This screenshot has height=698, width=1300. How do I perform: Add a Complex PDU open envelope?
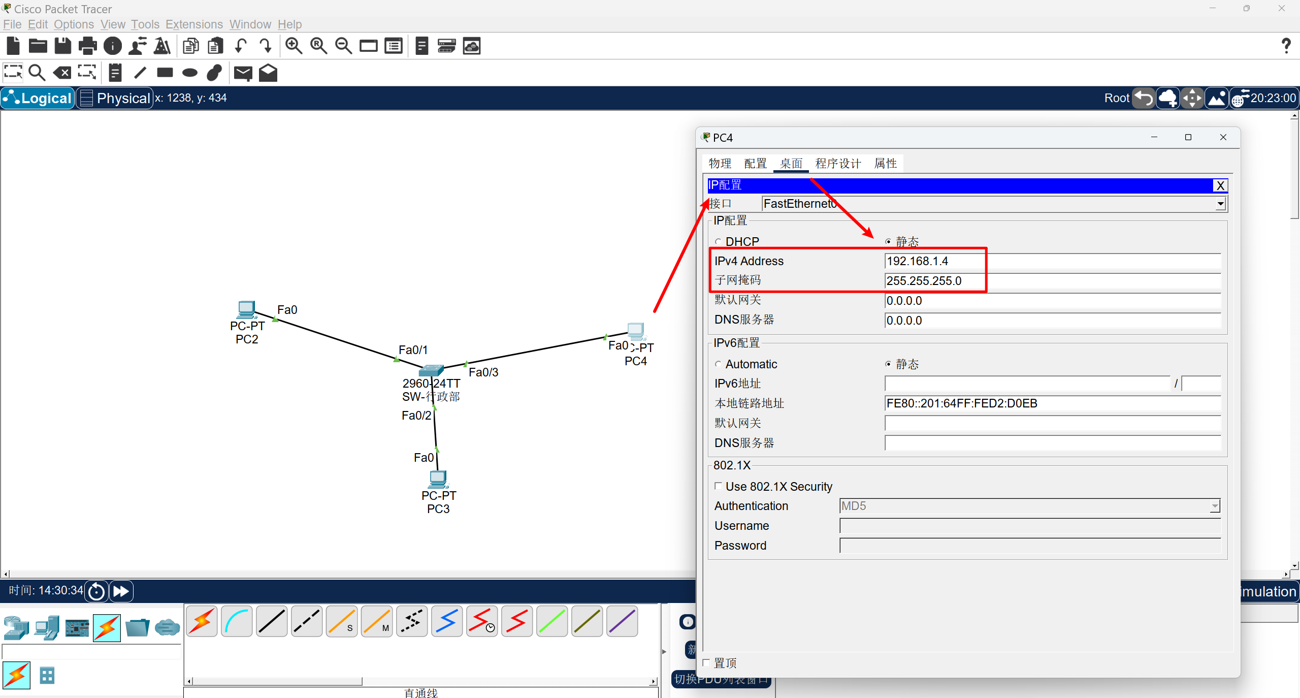(268, 73)
